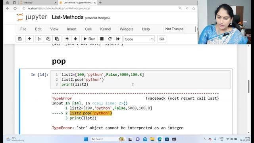The width and height of the screenshot is (254, 143).
Task: Open the View menu
Action: [x=54, y=29]
